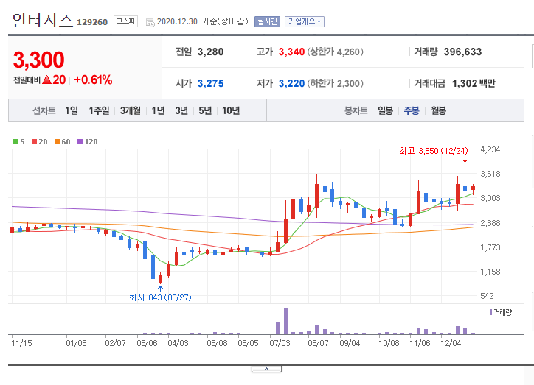This screenshot has height=385, width=534.
Task: Click the 하한가 2,300 text
Action: click(336, 84)
